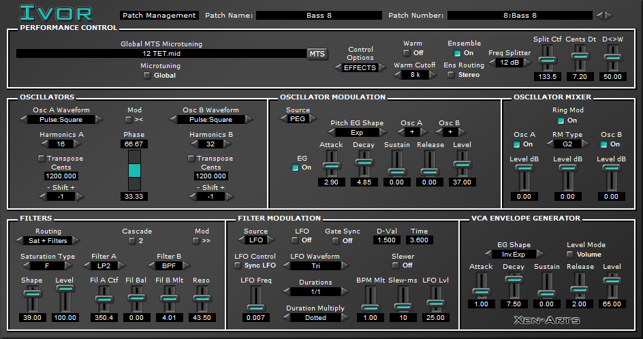Click left arrow of Osc B Waveform selector

174,120
